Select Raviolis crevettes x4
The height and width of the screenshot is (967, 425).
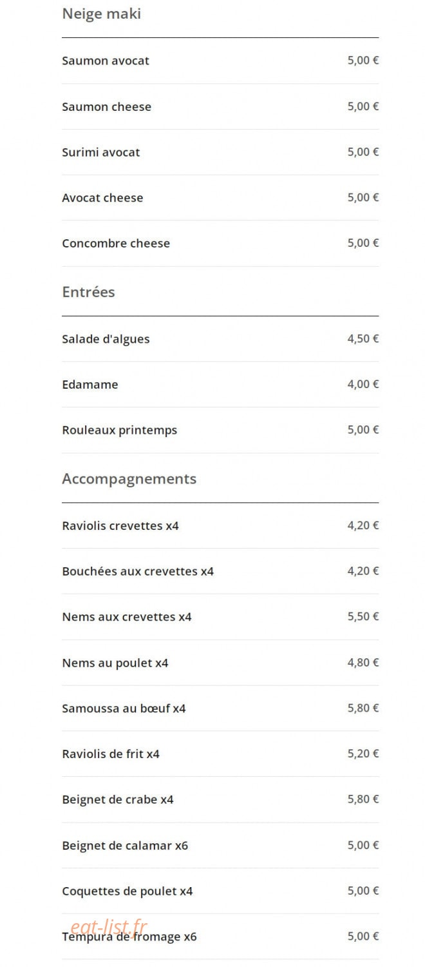coord(220,525)
